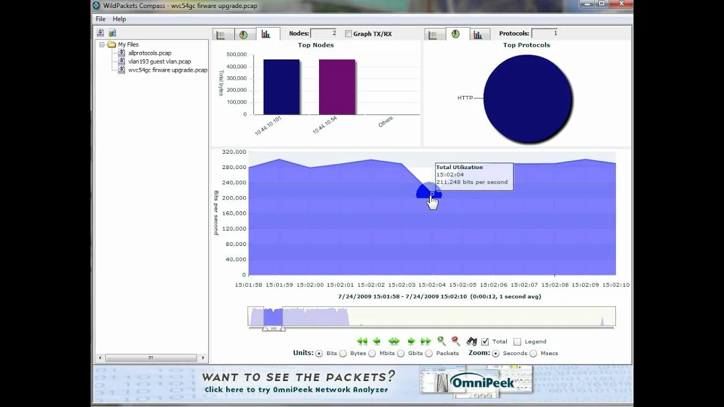Select Bytes units radio button
The width and height of the screenshot is (724, 407).
pos(343,354)
